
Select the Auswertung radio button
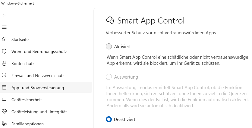pyautogui.click(x=109, y=77)
